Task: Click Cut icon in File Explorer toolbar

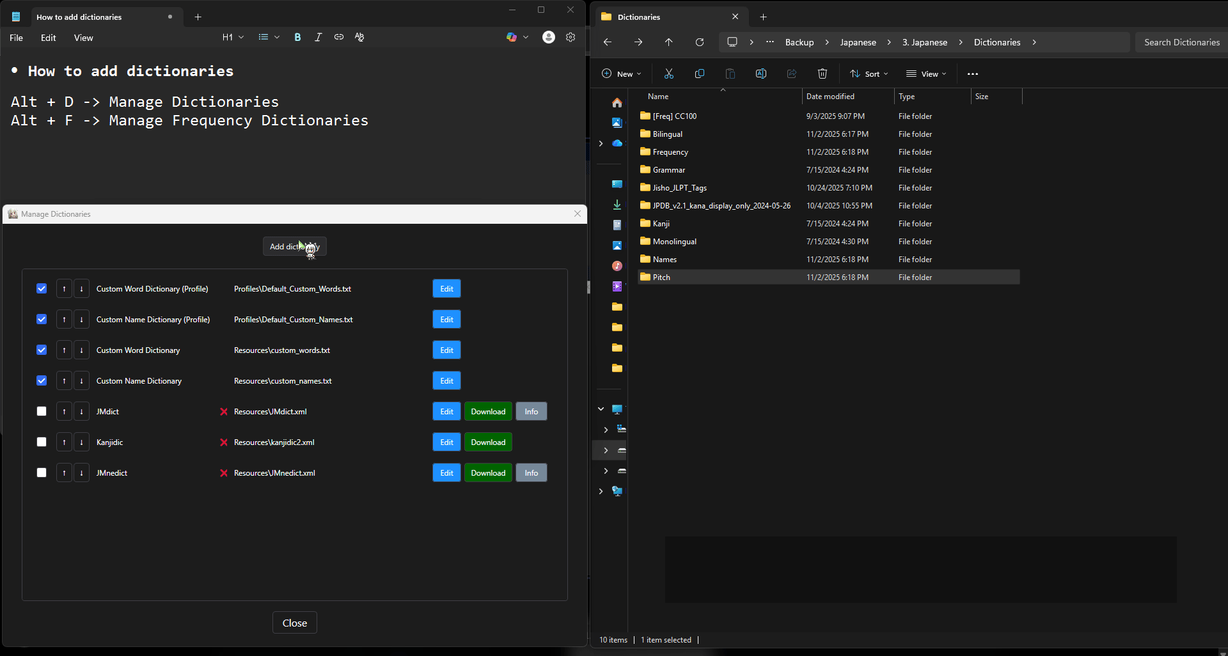Action: coord(669,74)
